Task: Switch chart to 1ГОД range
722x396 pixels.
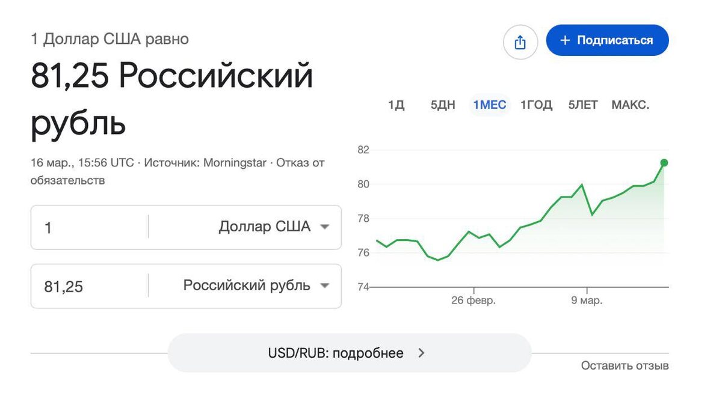Action: click(x=536, y=105)
